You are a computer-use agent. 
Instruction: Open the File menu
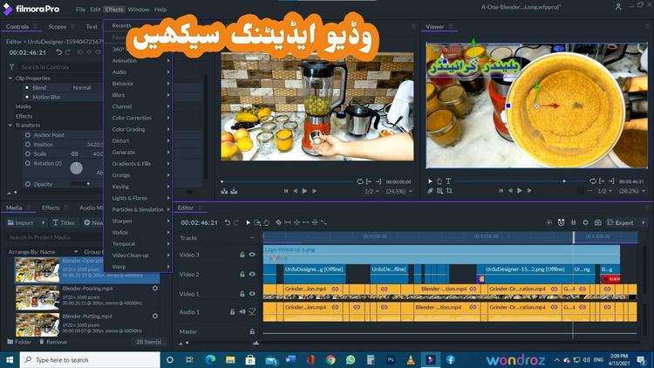[x=80, y=10]
